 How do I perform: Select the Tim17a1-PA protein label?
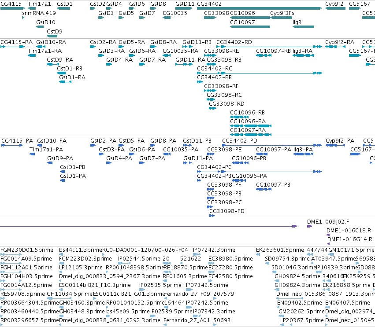[x=46, y=150]
